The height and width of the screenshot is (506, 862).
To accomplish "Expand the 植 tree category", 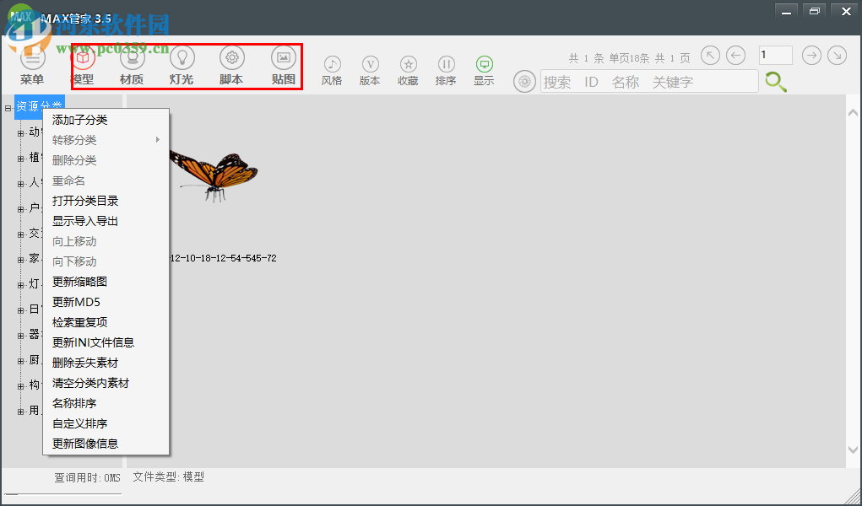I will pos(21,159).
